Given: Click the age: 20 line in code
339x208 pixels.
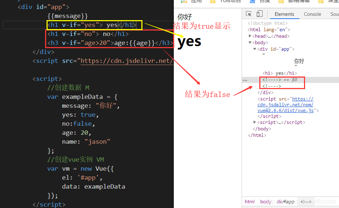Looking at the screenshot, I should pyautogui.click(x=76, y=133).
